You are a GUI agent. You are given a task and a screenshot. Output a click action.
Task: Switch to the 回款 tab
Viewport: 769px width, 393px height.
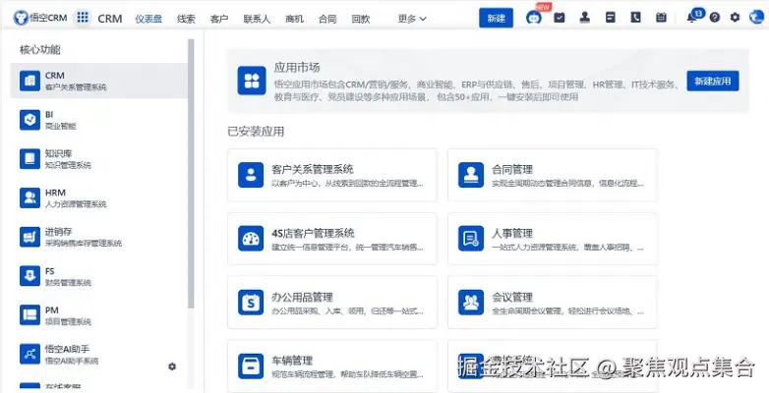coord(361,19)
